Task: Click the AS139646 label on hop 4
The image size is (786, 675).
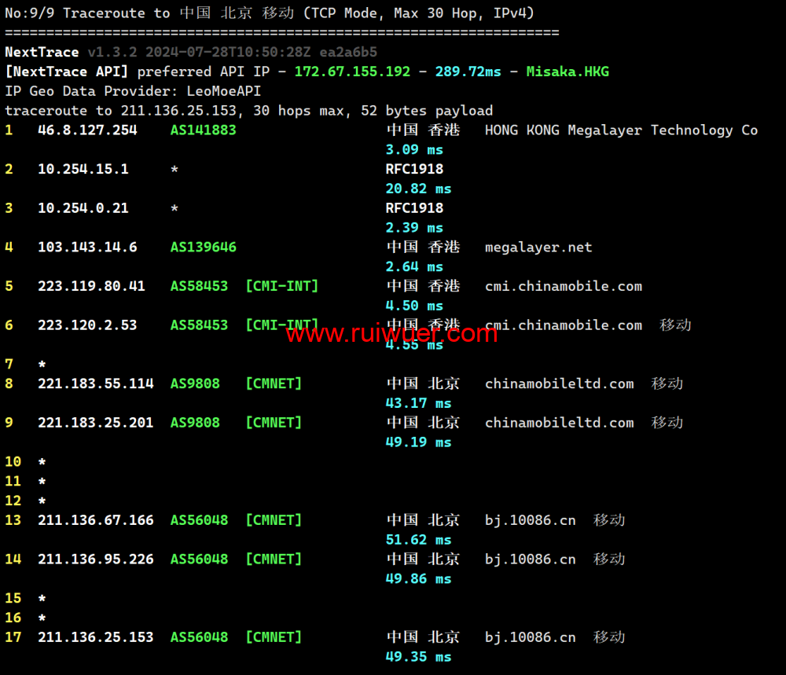Action: 203,247
